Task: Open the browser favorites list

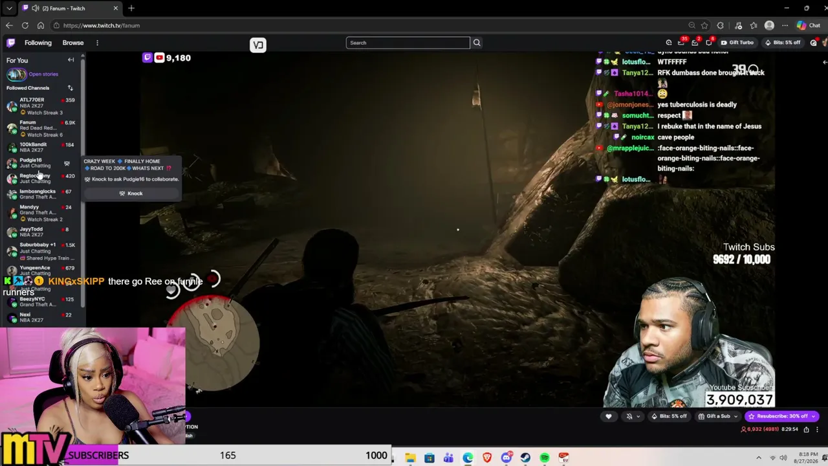Action: tap(754, 25)
